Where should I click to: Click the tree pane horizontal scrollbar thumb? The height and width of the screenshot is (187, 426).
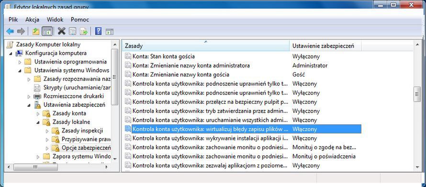click(35, 167)
